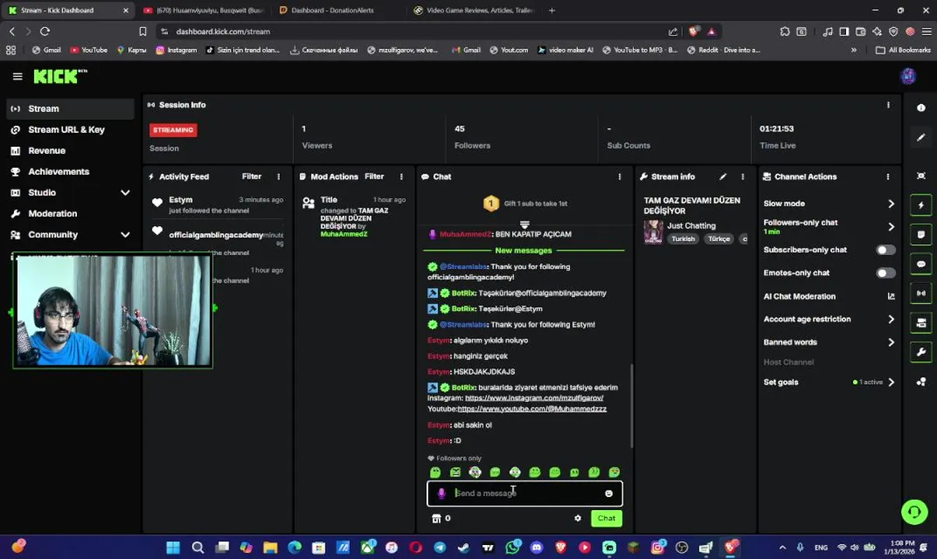Open the YouTube link in chat

coord(531,408)
